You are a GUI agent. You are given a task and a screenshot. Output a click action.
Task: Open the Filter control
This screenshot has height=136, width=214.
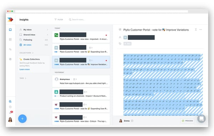coord(59,20)
